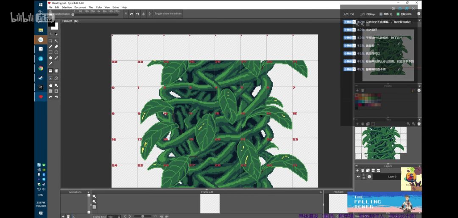Swap foreground and background colors icon
The width and height of the screenshot is (458, 218).
click(x=51, y=34)
